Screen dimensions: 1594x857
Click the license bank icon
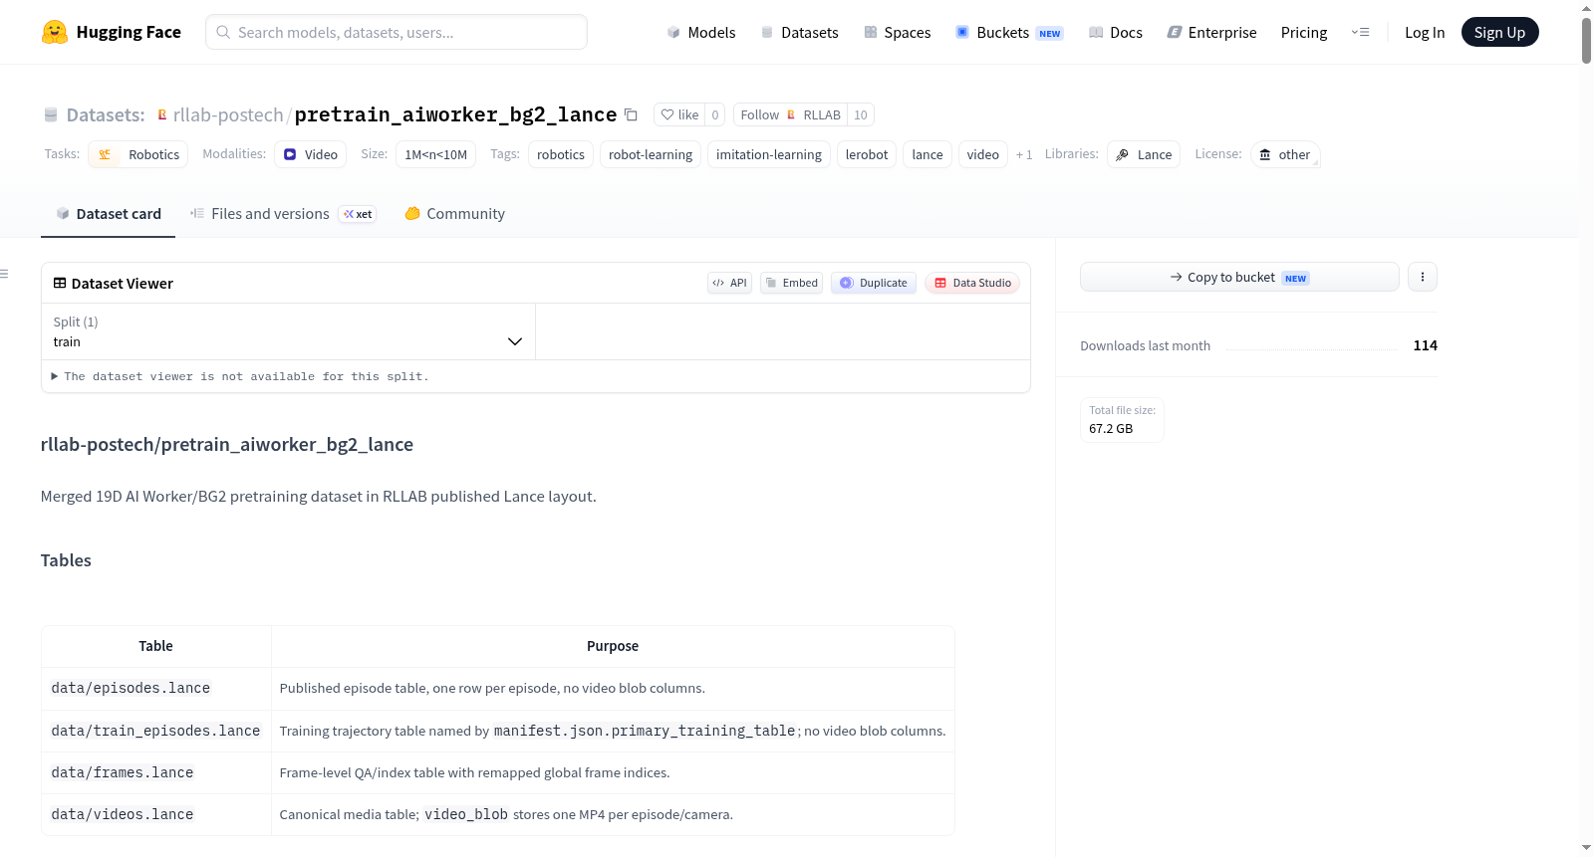pyautogui.click(x=1265, y=154)
